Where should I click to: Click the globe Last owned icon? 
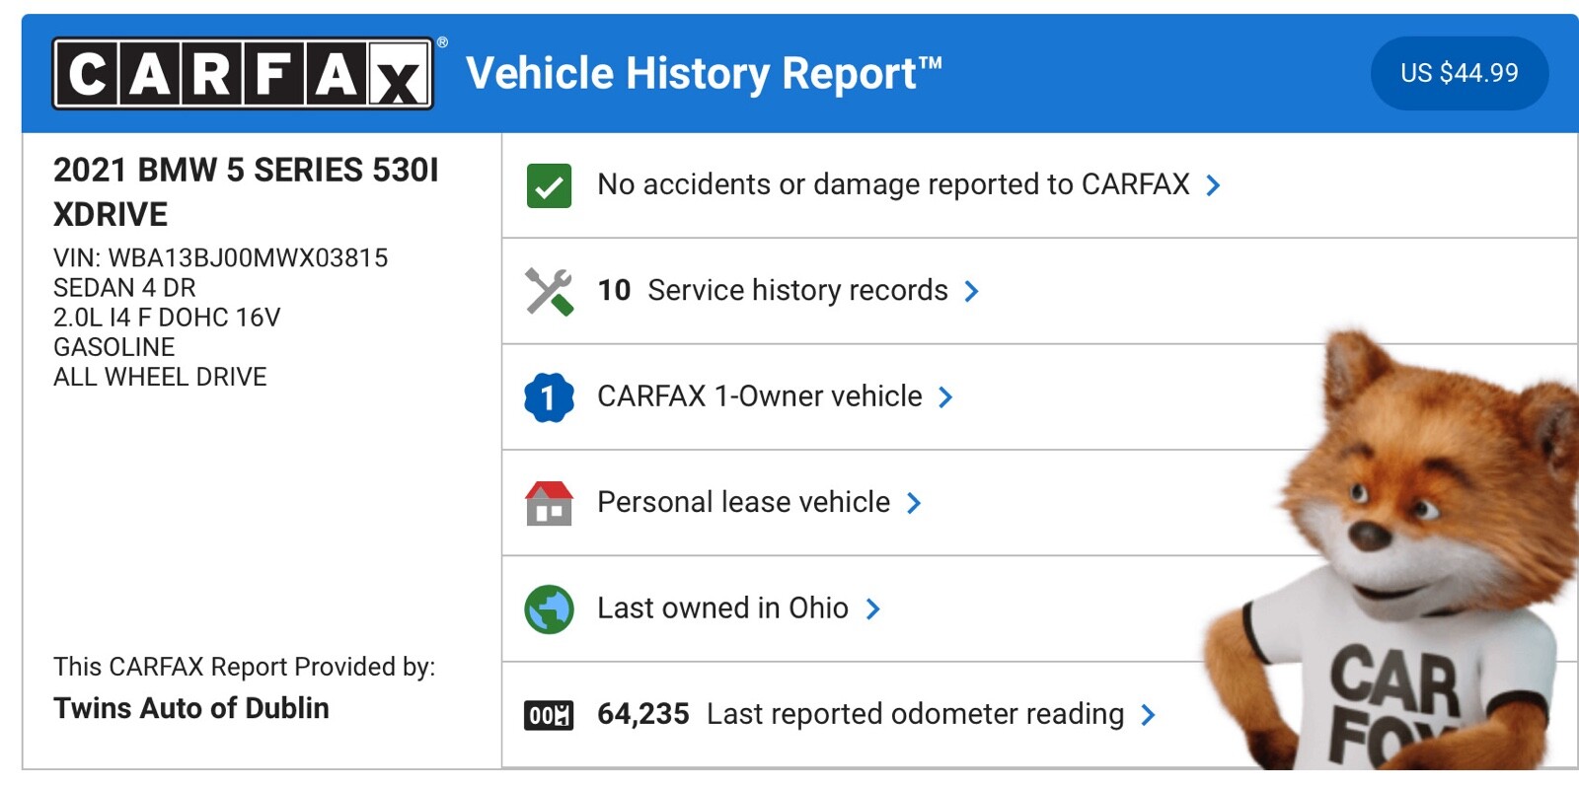(549, 608)
